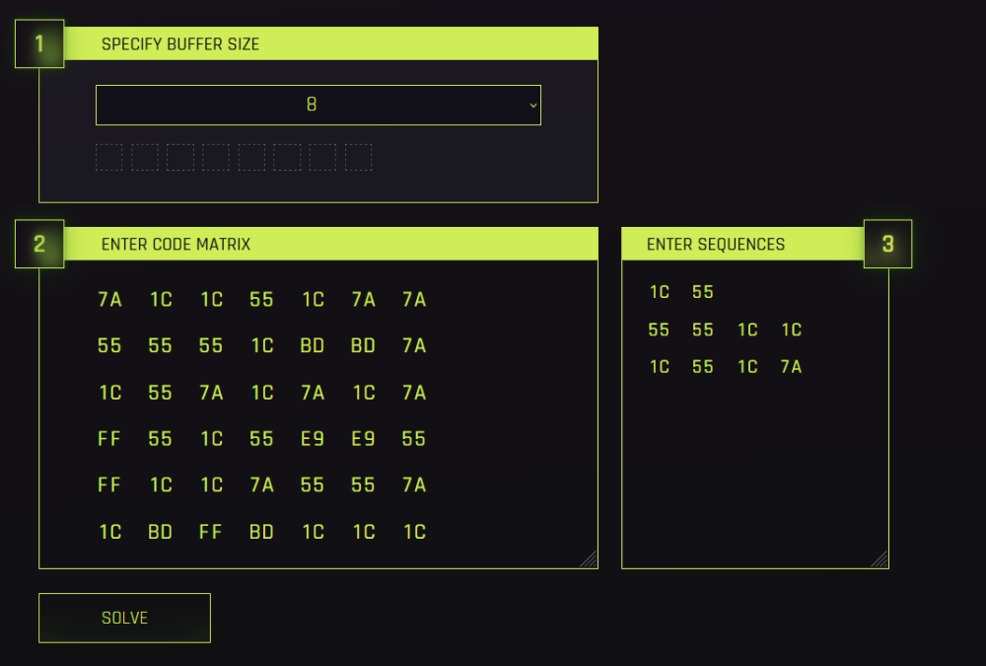The height and width of the screenshot is (666, 986).
Task: Click the 7A ending the third sequence
Action: [791, 367]
